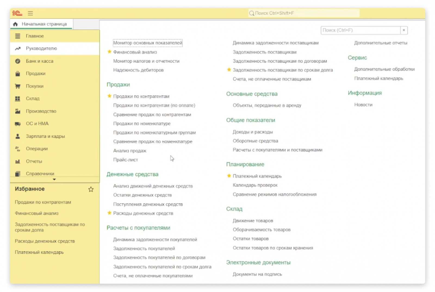
Task: Click the Отчеты bar chart icon
Action: pyautogui.click(x=18, y=161)
